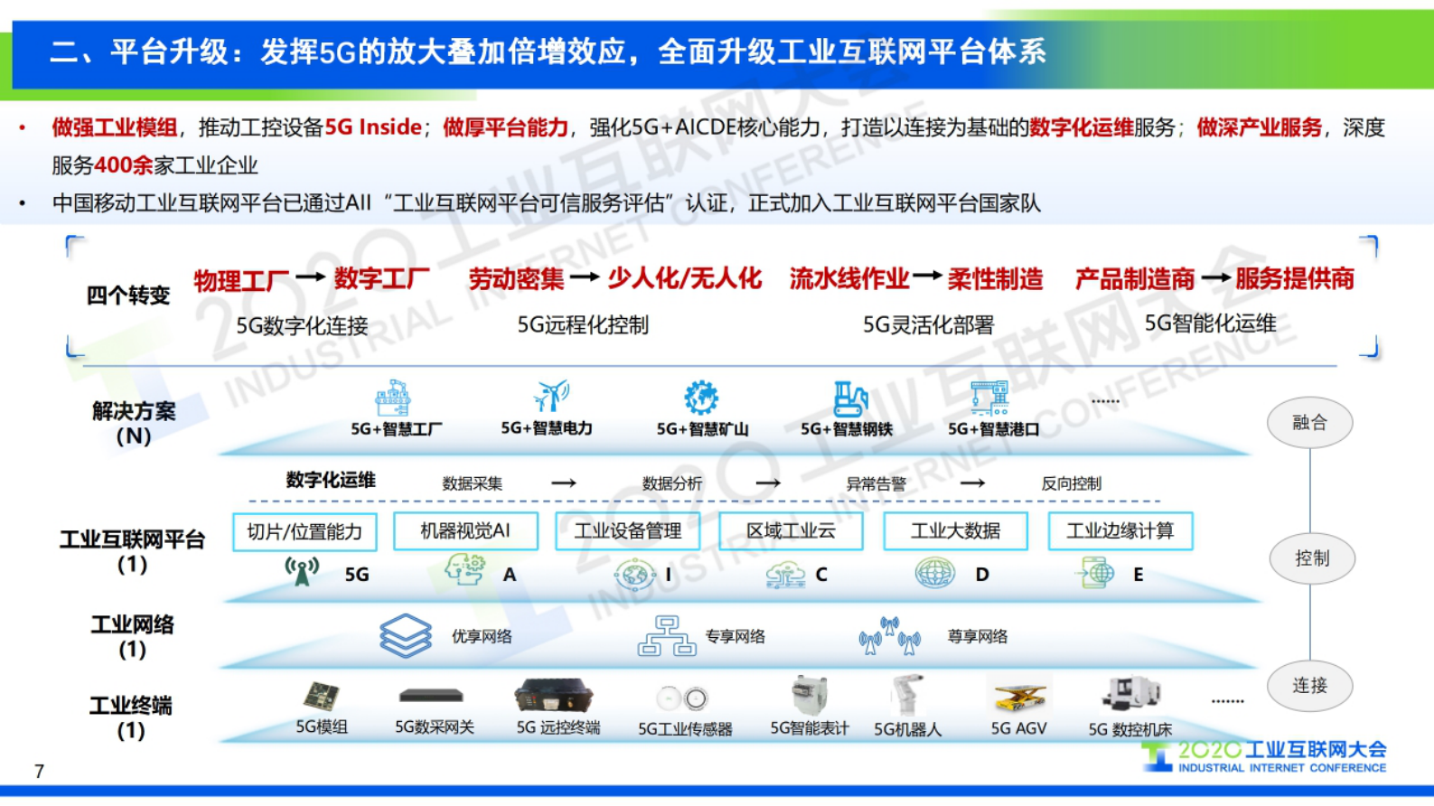1434x806 pixels.
Task: Click the text 5G灵活化部署
Action: coord(928,324)
